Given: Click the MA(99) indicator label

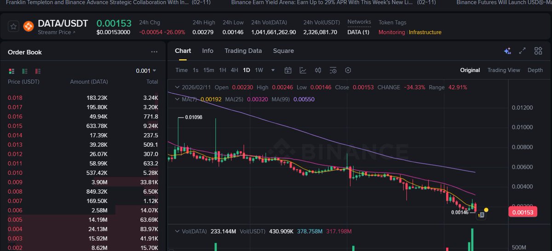Looking at the screenshot, I should tap(281, 99).
